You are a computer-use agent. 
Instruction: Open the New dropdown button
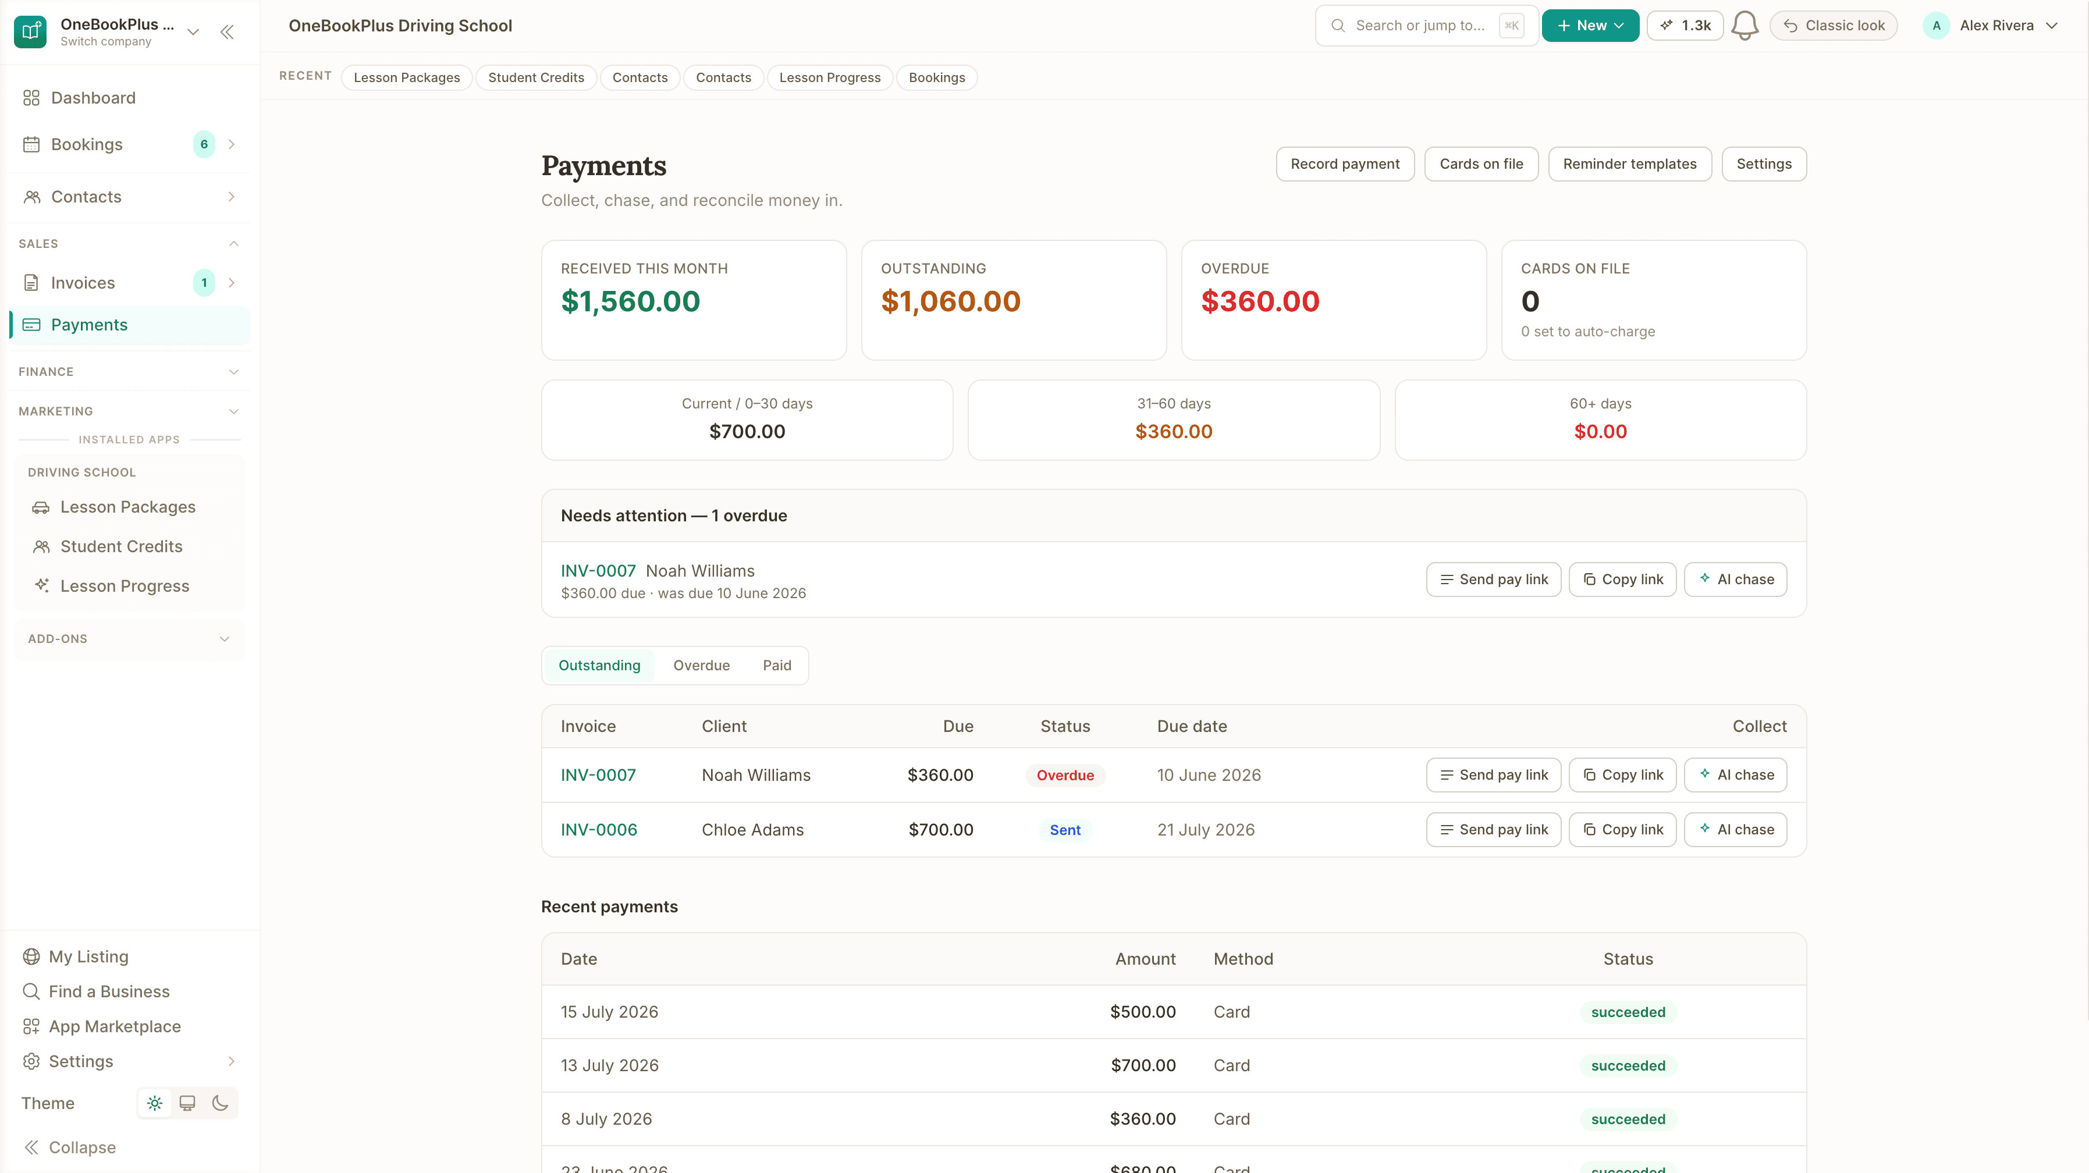click(1590, 26)
